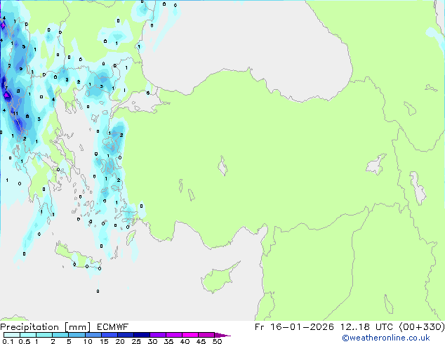This screenshot has width=445, height=344.
Task: Click the legend value label '50'
Action: coord(218,341)
